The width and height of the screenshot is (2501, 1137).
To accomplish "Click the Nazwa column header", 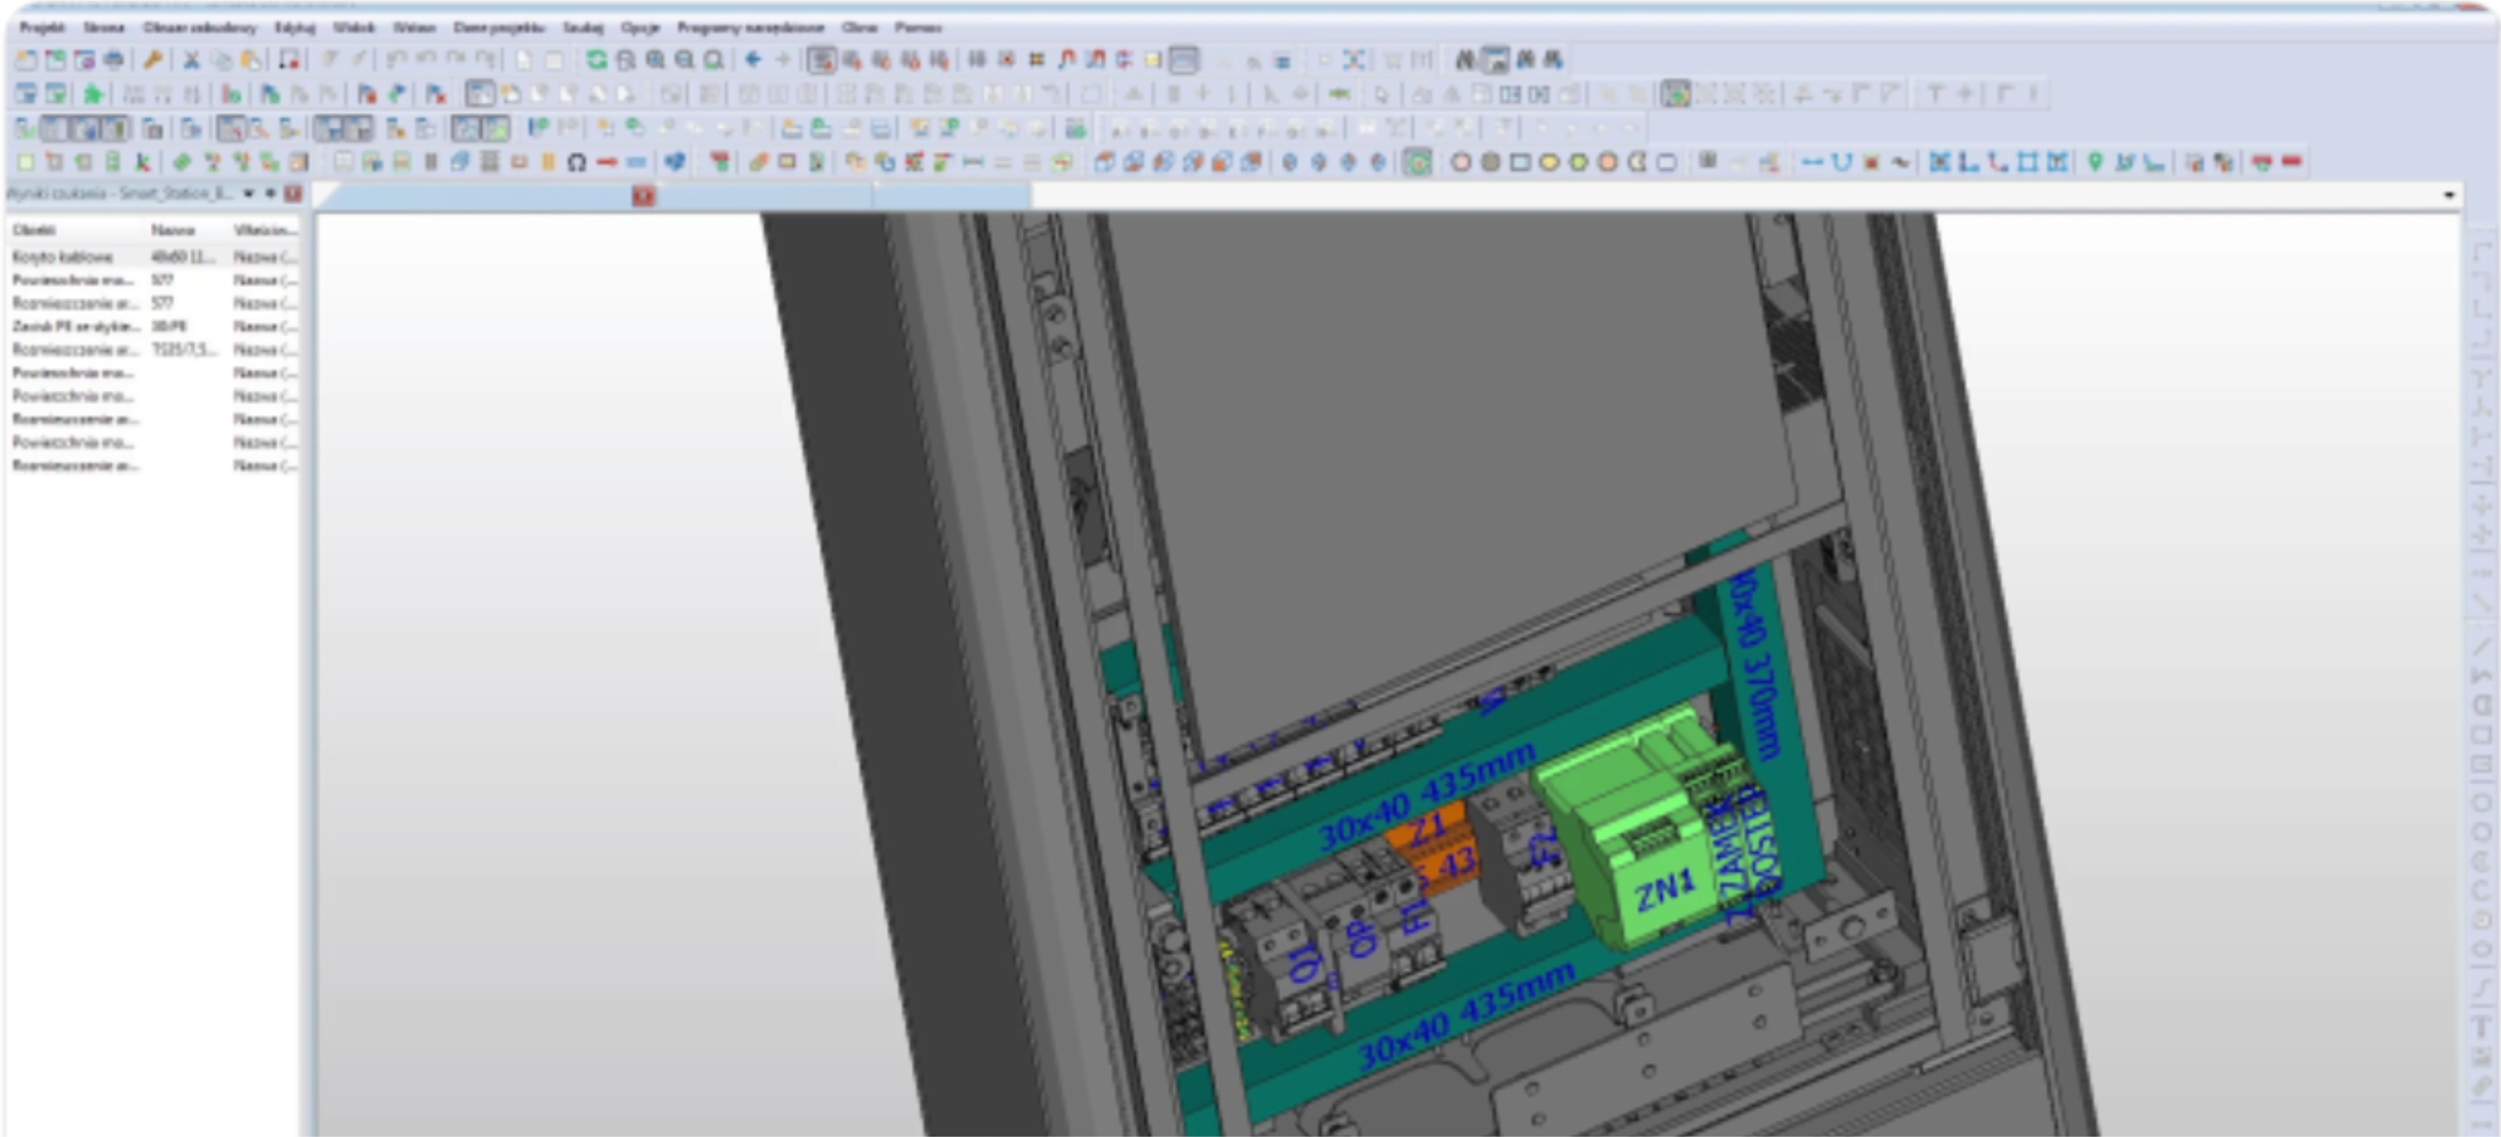I will tap(173, 230).
